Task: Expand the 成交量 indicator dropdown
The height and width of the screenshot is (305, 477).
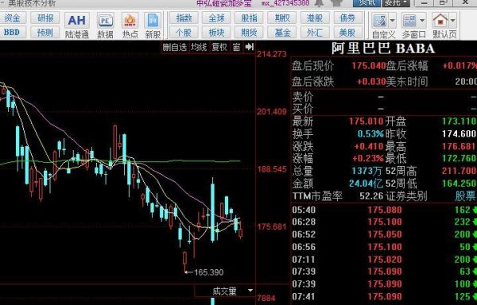Action: tap(250, 291)
